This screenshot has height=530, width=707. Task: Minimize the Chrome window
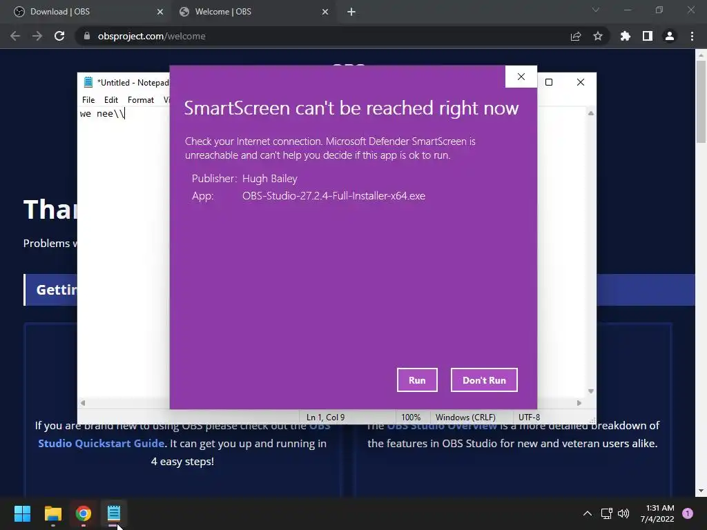(627, 10)
